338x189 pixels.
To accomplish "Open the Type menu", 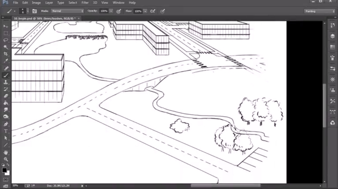I will pyautogui.click(x=61, y=3).
